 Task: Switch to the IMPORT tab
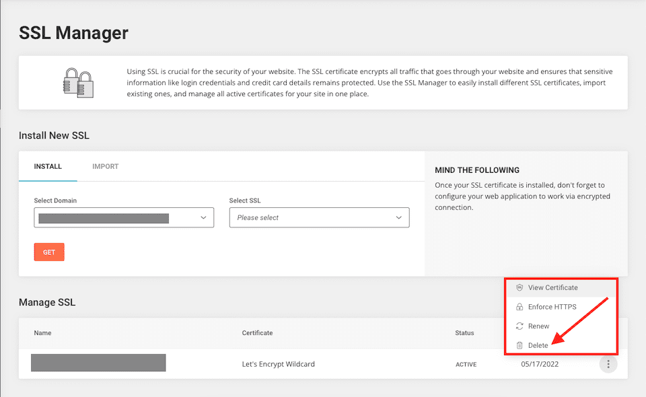106,166
